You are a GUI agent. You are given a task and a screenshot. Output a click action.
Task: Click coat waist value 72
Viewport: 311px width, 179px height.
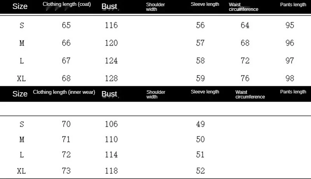click(245, 61)
